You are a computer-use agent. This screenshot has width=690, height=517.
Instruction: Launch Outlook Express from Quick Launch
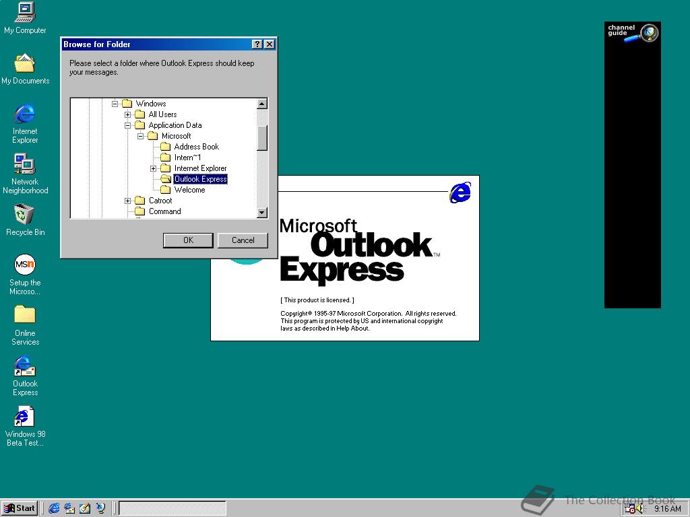pos(69,508)
